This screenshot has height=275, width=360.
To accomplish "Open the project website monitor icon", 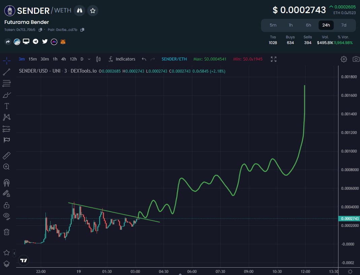I will [26, 41].
